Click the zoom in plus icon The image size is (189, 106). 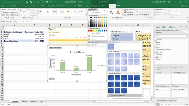tap(183, 105)
